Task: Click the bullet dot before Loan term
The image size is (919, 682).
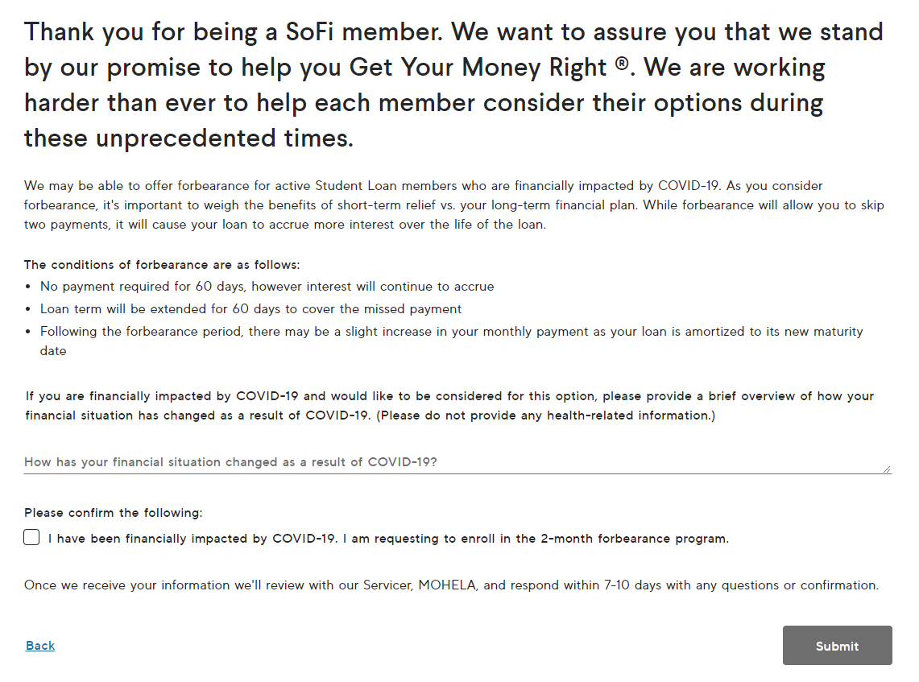Action: click(x=28, y=309)
